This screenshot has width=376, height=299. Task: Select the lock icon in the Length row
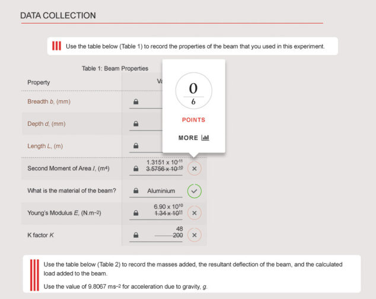[136, 146]
